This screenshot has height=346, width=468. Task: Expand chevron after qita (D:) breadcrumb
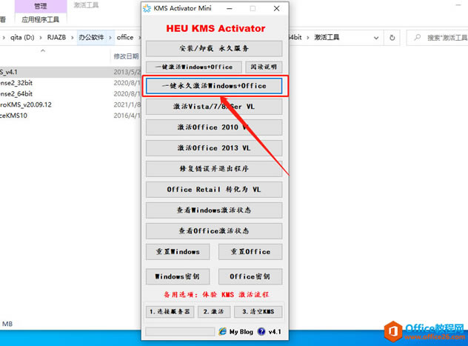[x=41, y=38]
